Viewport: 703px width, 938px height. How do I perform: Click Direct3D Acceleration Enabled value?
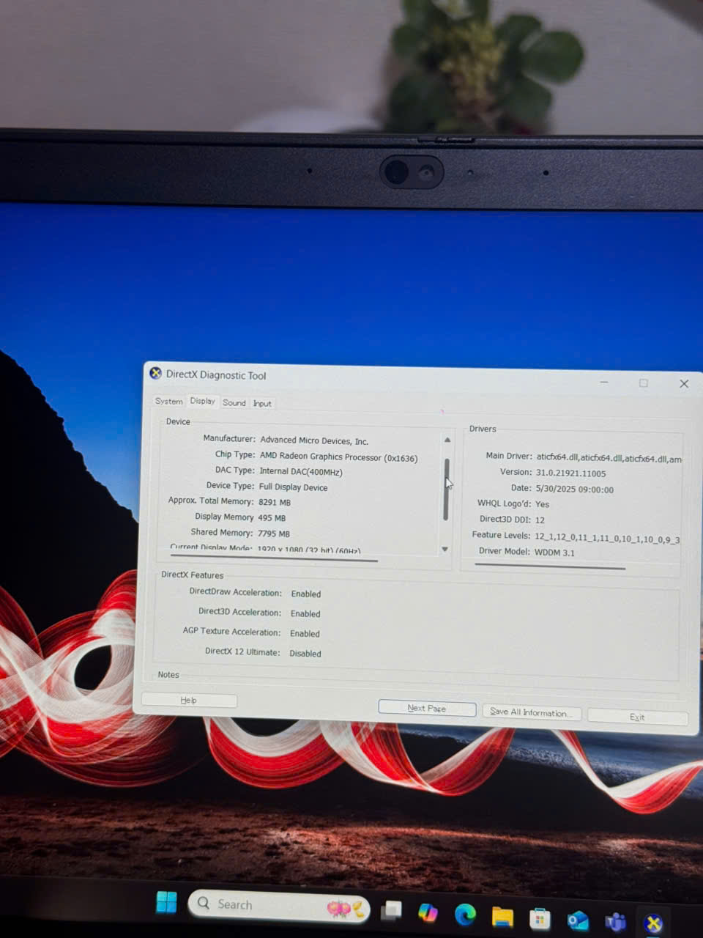(x=305, y=613)
